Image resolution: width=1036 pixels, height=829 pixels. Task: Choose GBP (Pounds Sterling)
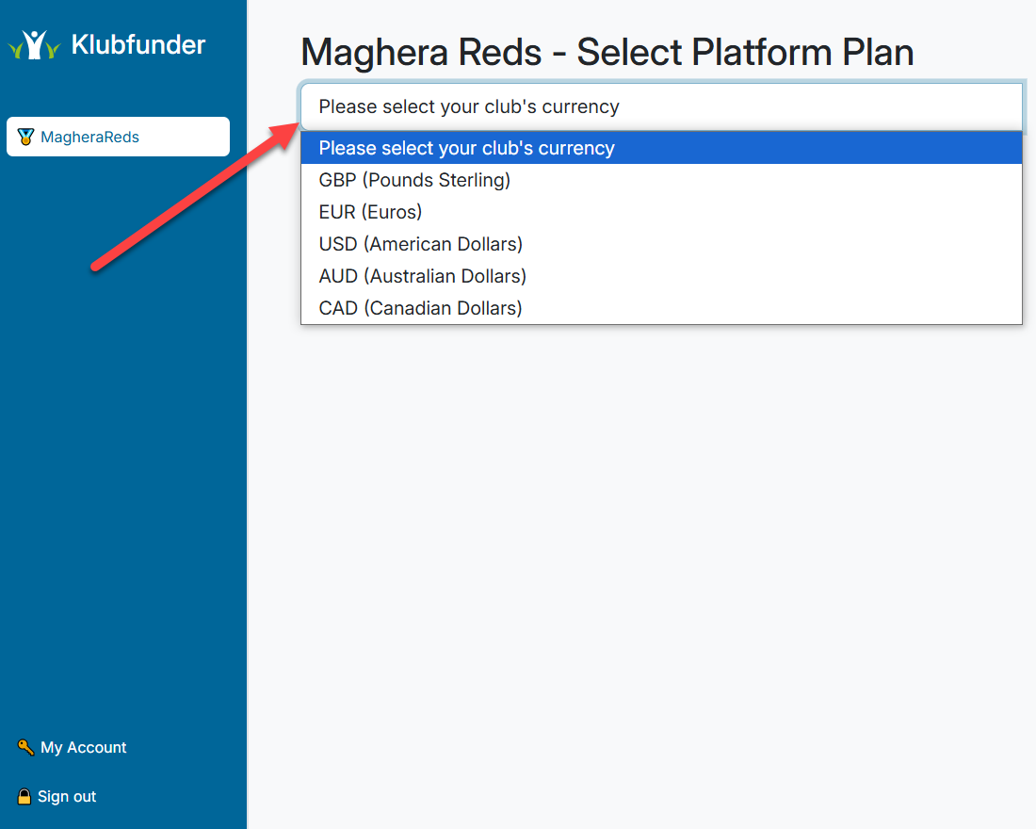414,180
